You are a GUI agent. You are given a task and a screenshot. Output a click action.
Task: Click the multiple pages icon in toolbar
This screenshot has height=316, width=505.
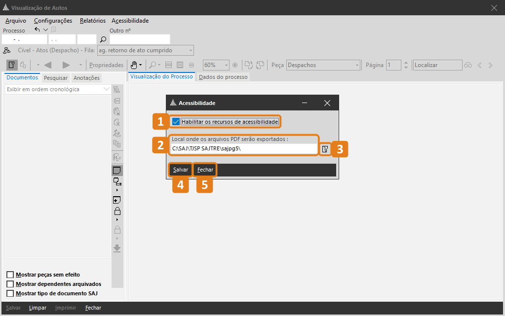[23, 65]
